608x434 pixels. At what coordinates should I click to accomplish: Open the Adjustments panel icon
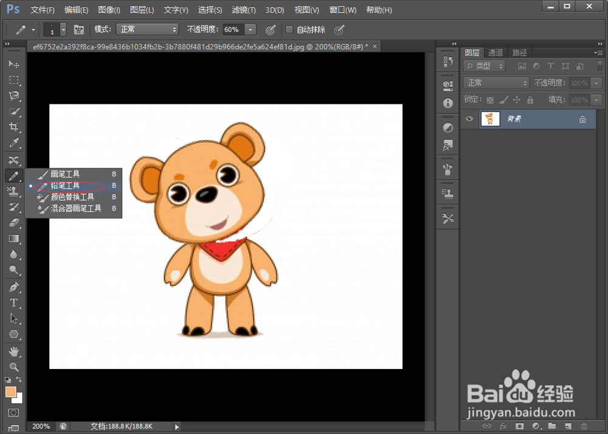[448, 127]
